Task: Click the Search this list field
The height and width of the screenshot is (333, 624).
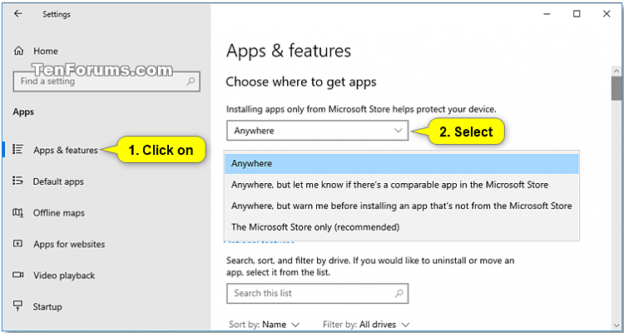Action: coord(318,294)
